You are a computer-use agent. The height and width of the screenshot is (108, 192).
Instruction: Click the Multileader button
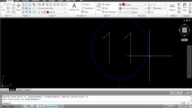pyautogui.click(x=87, y=8)
